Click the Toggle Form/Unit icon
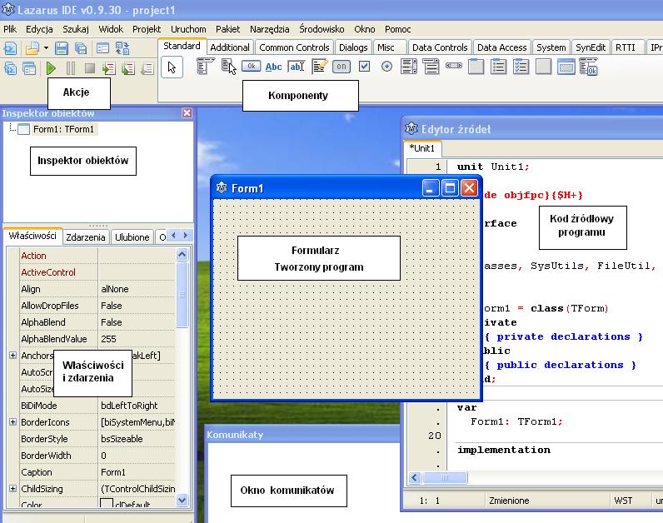The width and height of the screenshot is (663, 523). [122, 48]
